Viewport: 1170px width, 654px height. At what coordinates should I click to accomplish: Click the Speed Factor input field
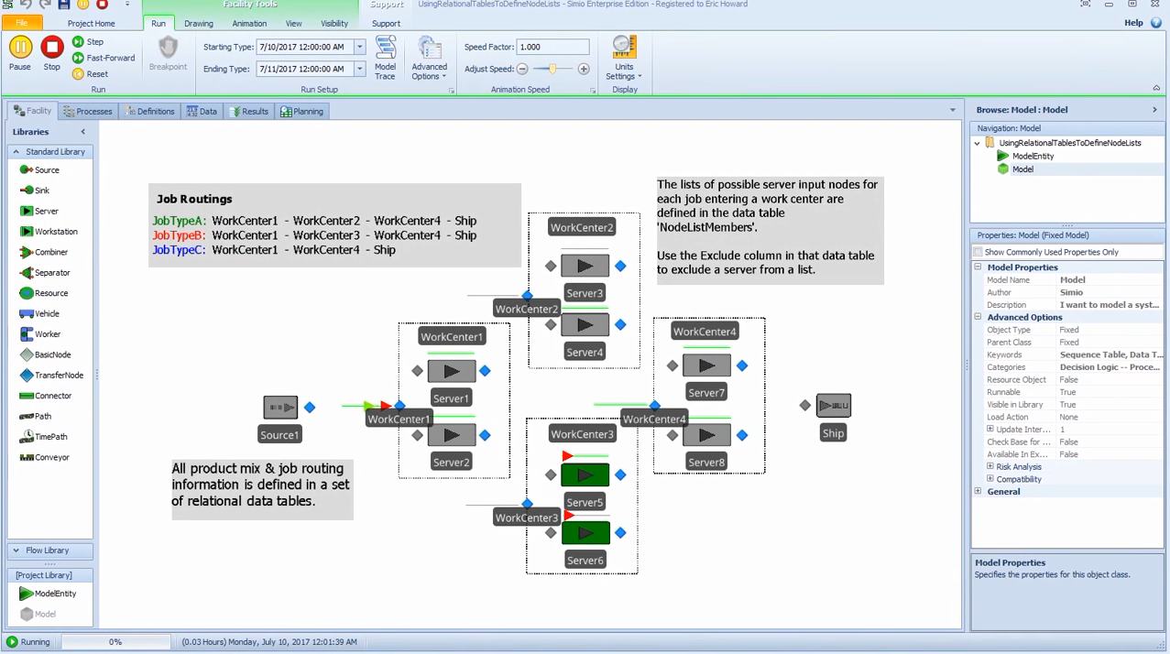click(x=552, y=47)
